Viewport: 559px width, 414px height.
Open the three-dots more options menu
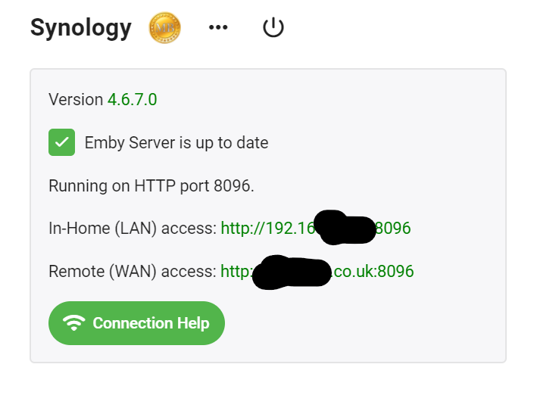point(218,28)
